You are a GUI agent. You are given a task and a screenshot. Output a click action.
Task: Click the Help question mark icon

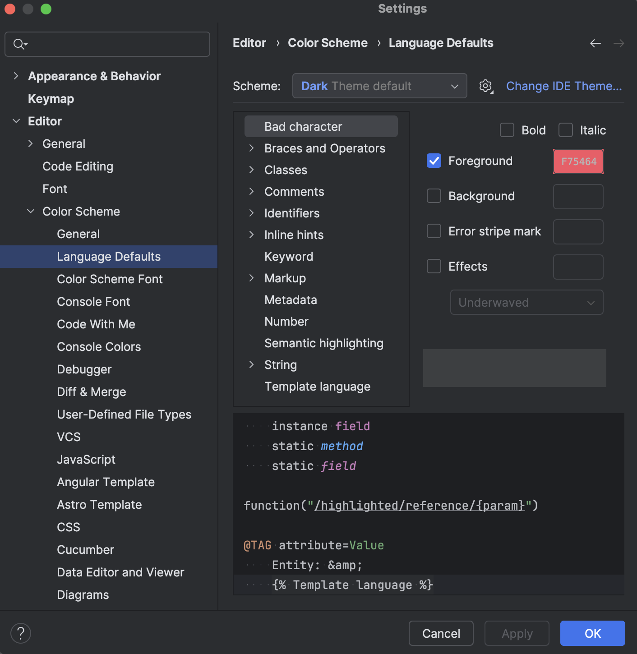20,633
